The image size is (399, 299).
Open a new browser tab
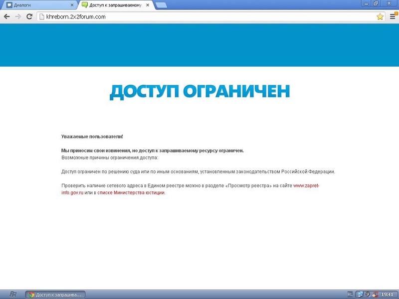pos(161,5)
